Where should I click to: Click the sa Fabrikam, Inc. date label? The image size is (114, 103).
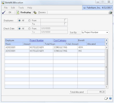[x=97, y=8]
